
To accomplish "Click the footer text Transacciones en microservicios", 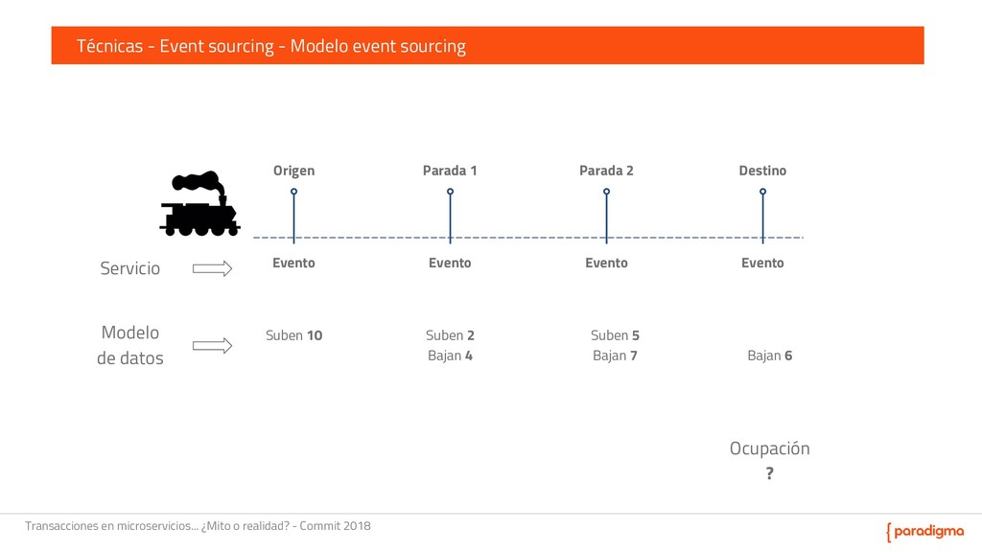I will tap(198, 526).
